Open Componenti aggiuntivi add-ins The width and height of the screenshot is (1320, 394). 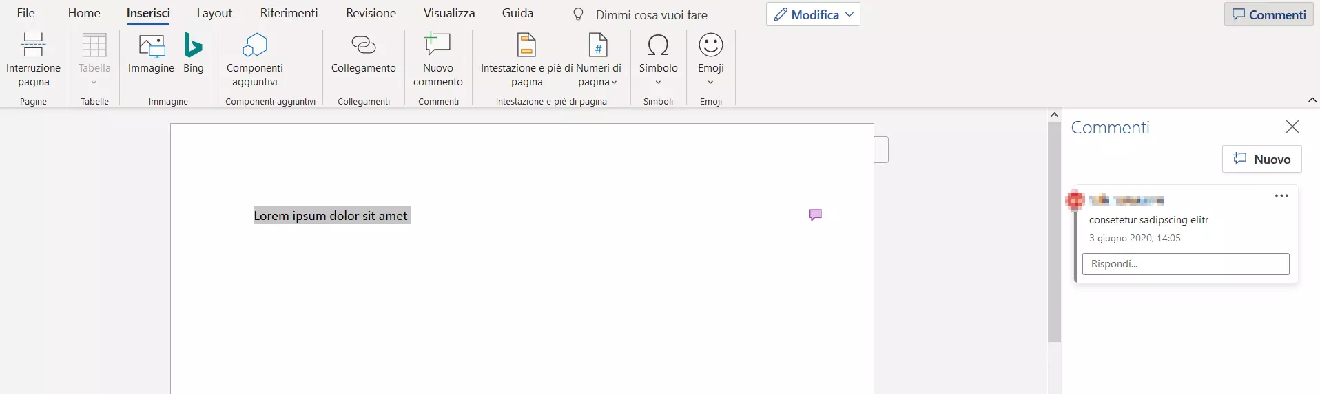pos(255,60)
